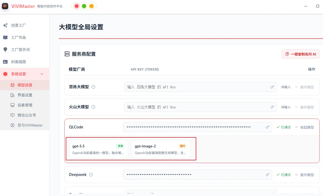Click the monitor icon beside 设备管理
Image resolution: width=323 pixels, height=196 pixels.
[x=12, y=105]
